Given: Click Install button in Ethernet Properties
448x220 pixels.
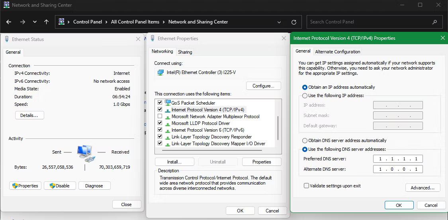Looking at the screenshot, I should pyautogui.click(x=174, y=162).
